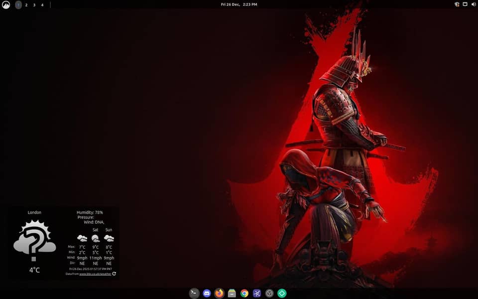Click the gray circular dock icon
The width and height of the screenshot is (478, 299).
269,294
